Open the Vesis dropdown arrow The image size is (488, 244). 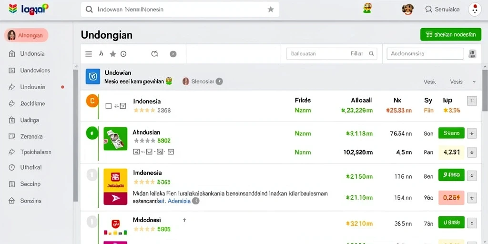pos(474,82)
